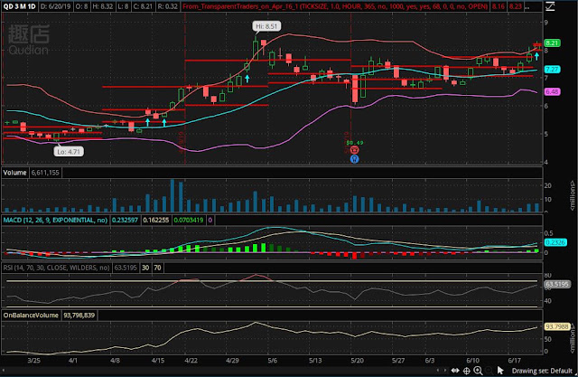
Task: Click the cyan buy arrow near 8.21
Action: (536, 56)
